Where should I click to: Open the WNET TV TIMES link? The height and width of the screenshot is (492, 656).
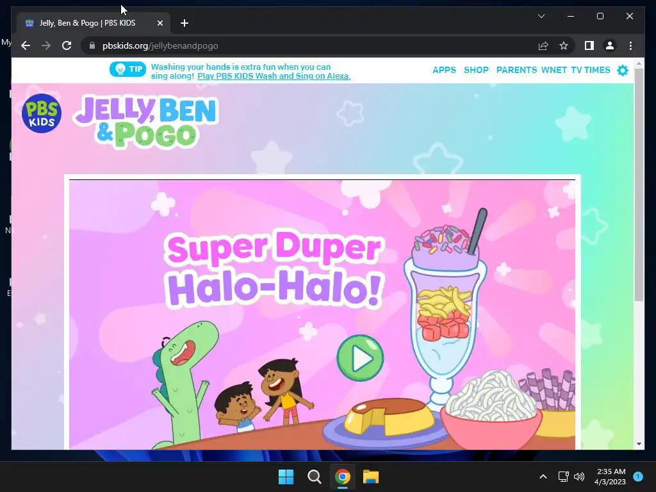pyautogui.click(x=576, y=70)
